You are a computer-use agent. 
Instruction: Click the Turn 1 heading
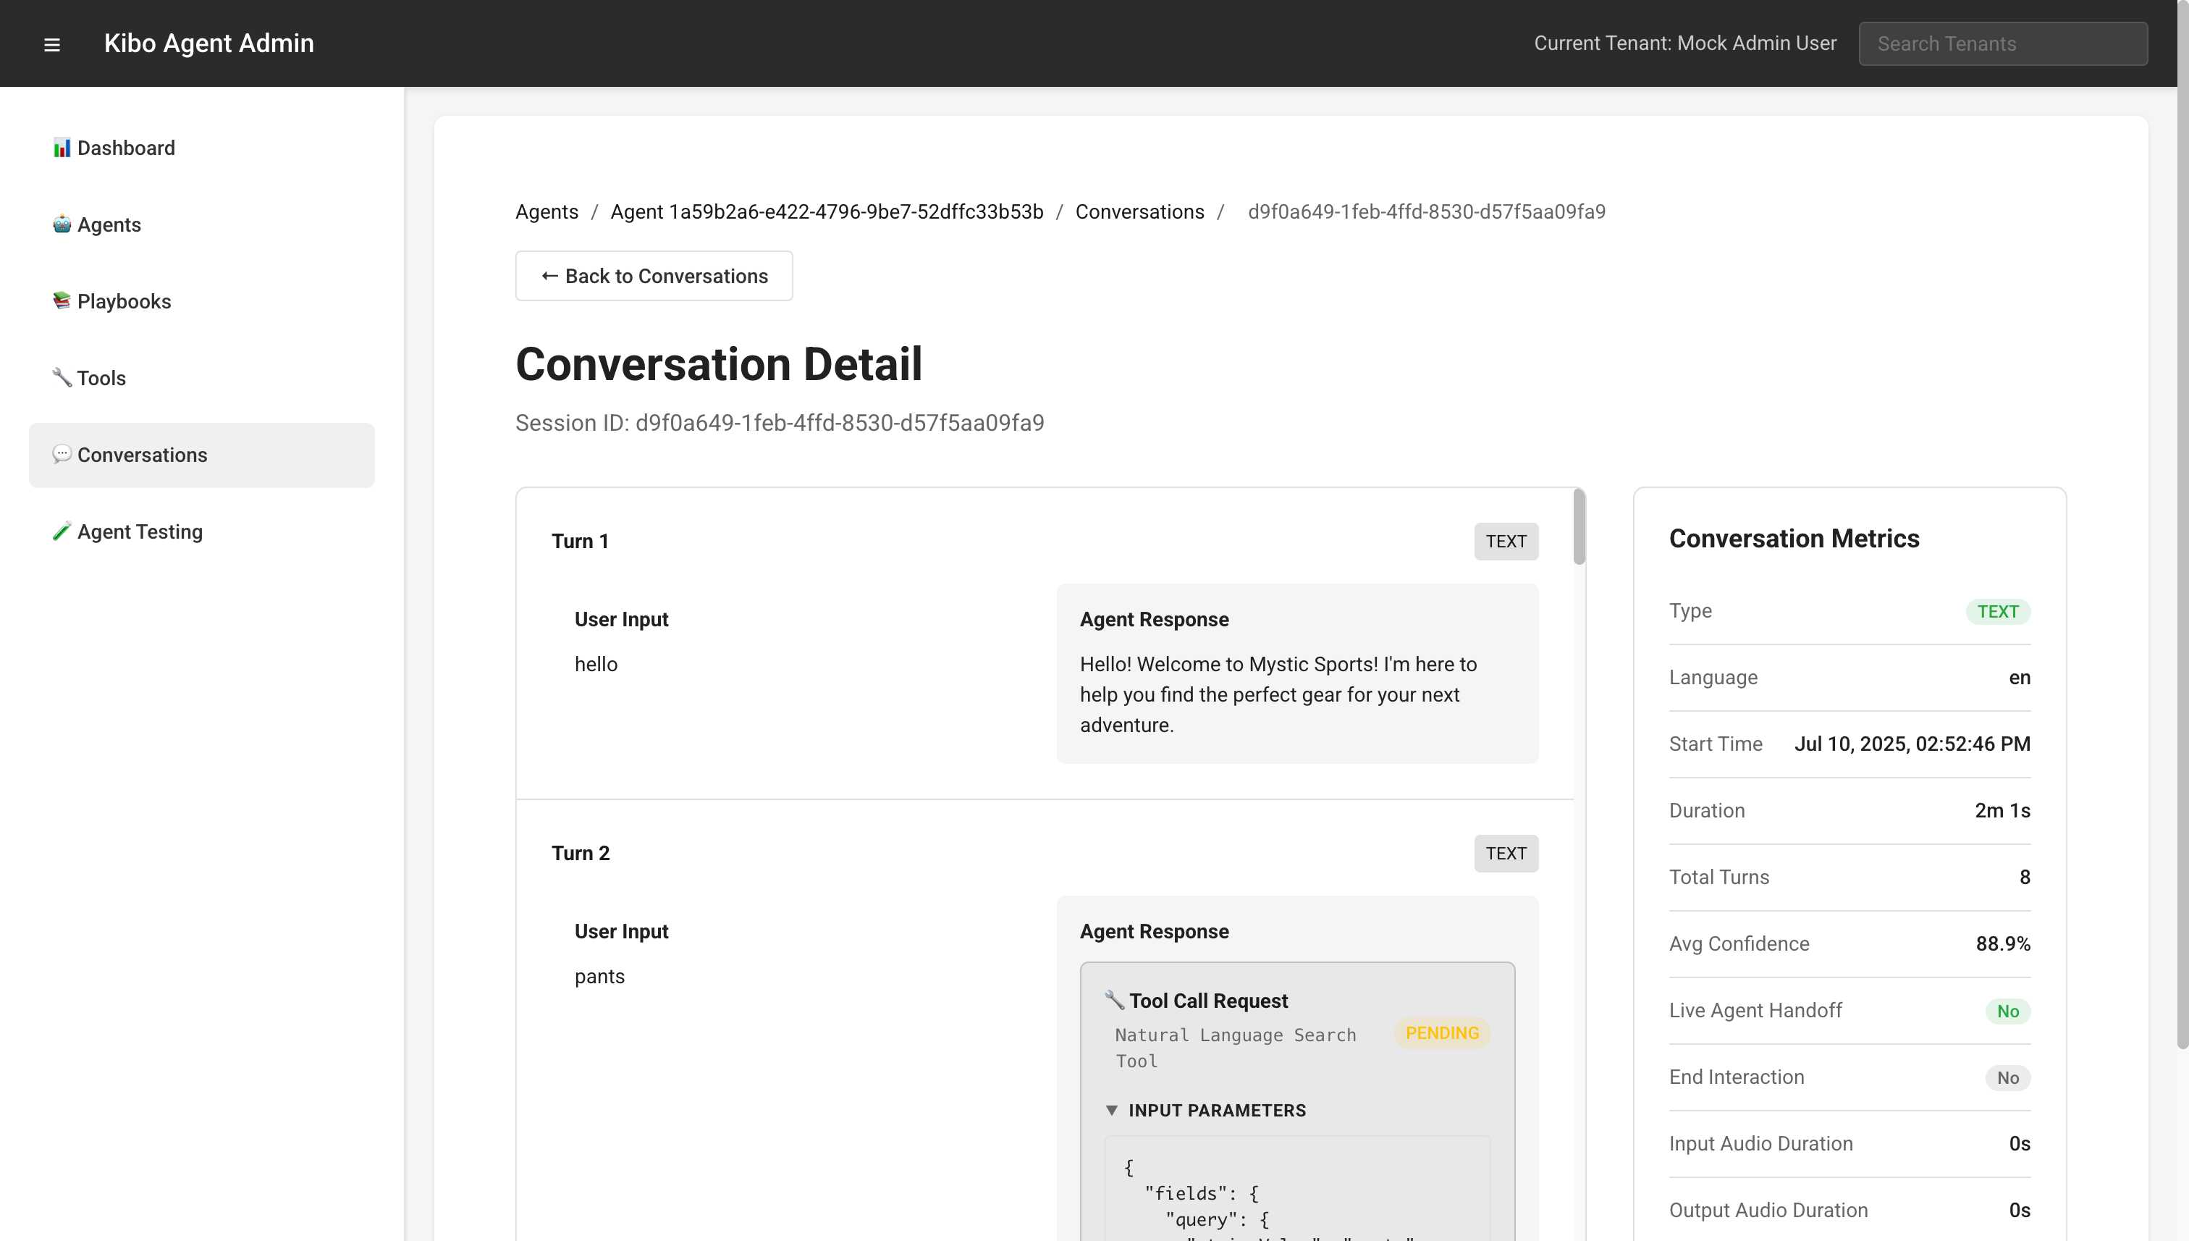pos(579,542)
